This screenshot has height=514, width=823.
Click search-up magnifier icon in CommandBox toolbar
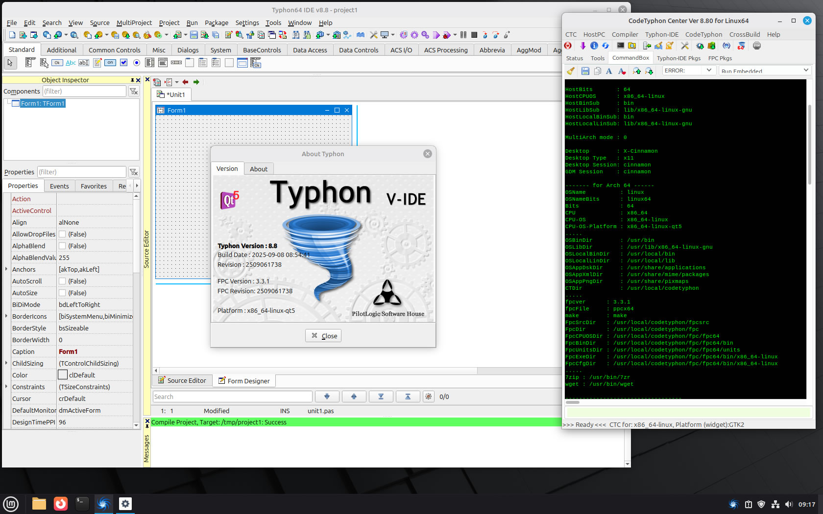click(x=636, y=71)
